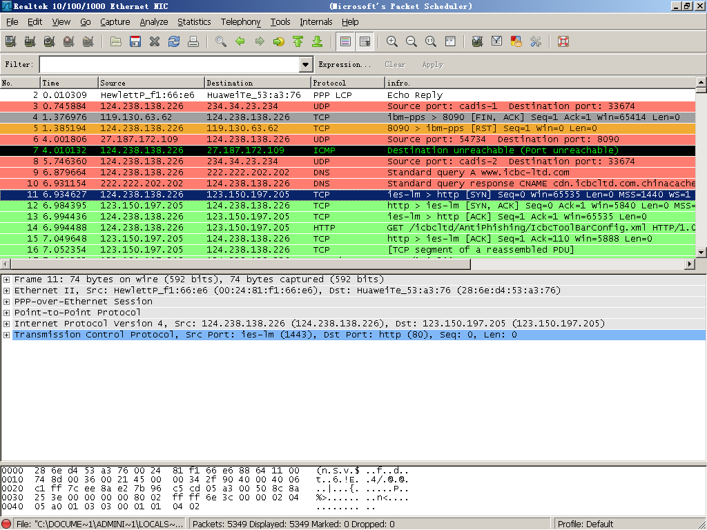
Task: Open the View menu
Action: tap(61, 21)
